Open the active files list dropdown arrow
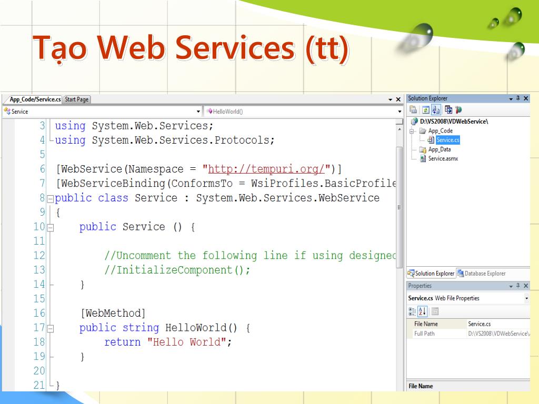The width and height of the screenshot is (539, 404). (391, 99)
